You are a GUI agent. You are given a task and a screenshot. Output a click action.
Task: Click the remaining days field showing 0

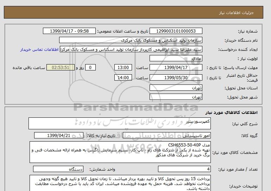(x=90, y=68)
